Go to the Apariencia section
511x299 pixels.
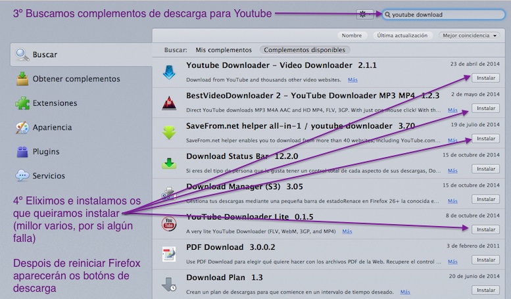pyautogui.click(x=52, y=127)
